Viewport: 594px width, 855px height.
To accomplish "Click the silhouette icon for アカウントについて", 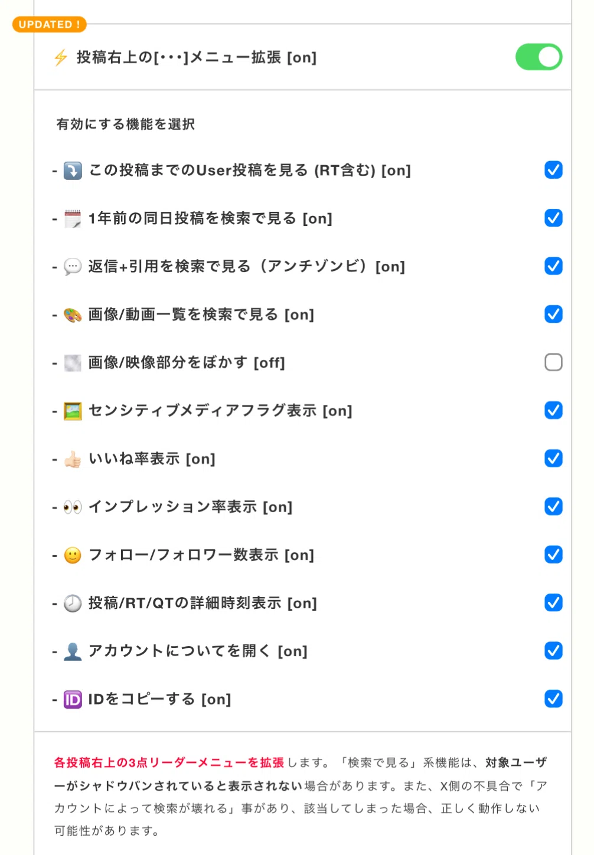I will click(x=73, y=651).
